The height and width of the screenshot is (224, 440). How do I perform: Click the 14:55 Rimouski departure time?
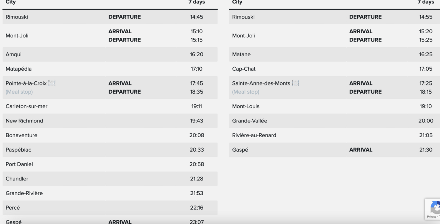pos(426,17)
